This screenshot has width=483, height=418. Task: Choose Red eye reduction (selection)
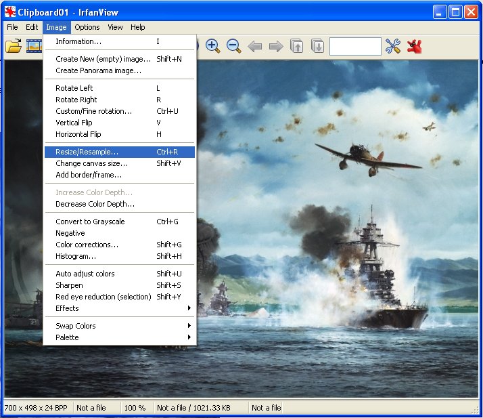click(x=120, y=297)
